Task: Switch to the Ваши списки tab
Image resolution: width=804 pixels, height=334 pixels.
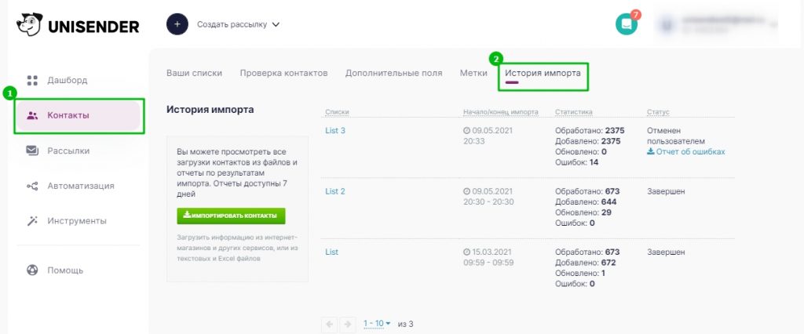Action: click(x=195, y=73)
